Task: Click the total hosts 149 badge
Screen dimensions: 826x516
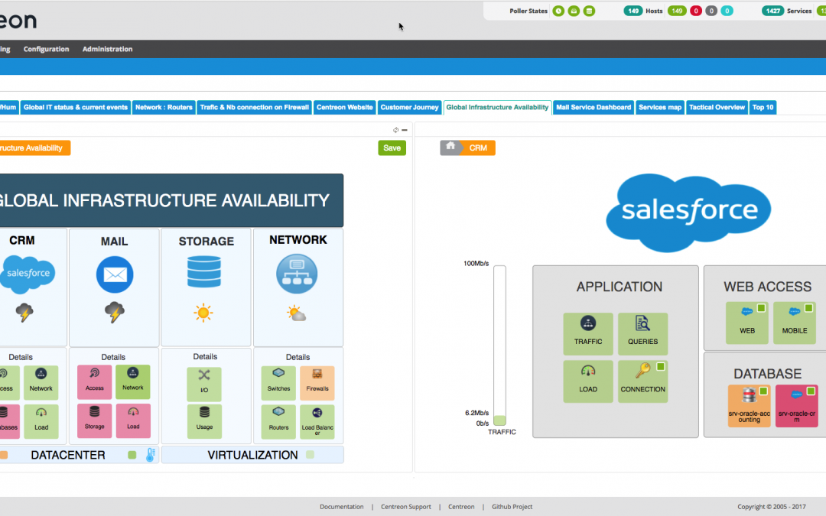Action: click(633, 11)
